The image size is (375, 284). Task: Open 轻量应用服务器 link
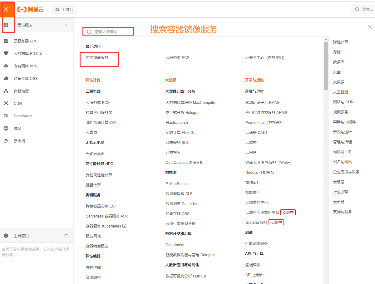[x=99, y=112]
